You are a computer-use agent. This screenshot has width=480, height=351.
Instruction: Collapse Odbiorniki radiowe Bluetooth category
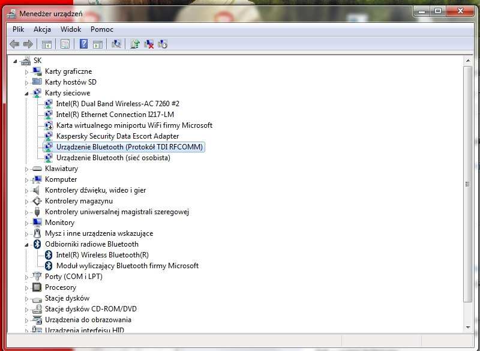[26, 245]
